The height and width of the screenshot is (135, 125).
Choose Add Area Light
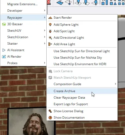point(82,44)
